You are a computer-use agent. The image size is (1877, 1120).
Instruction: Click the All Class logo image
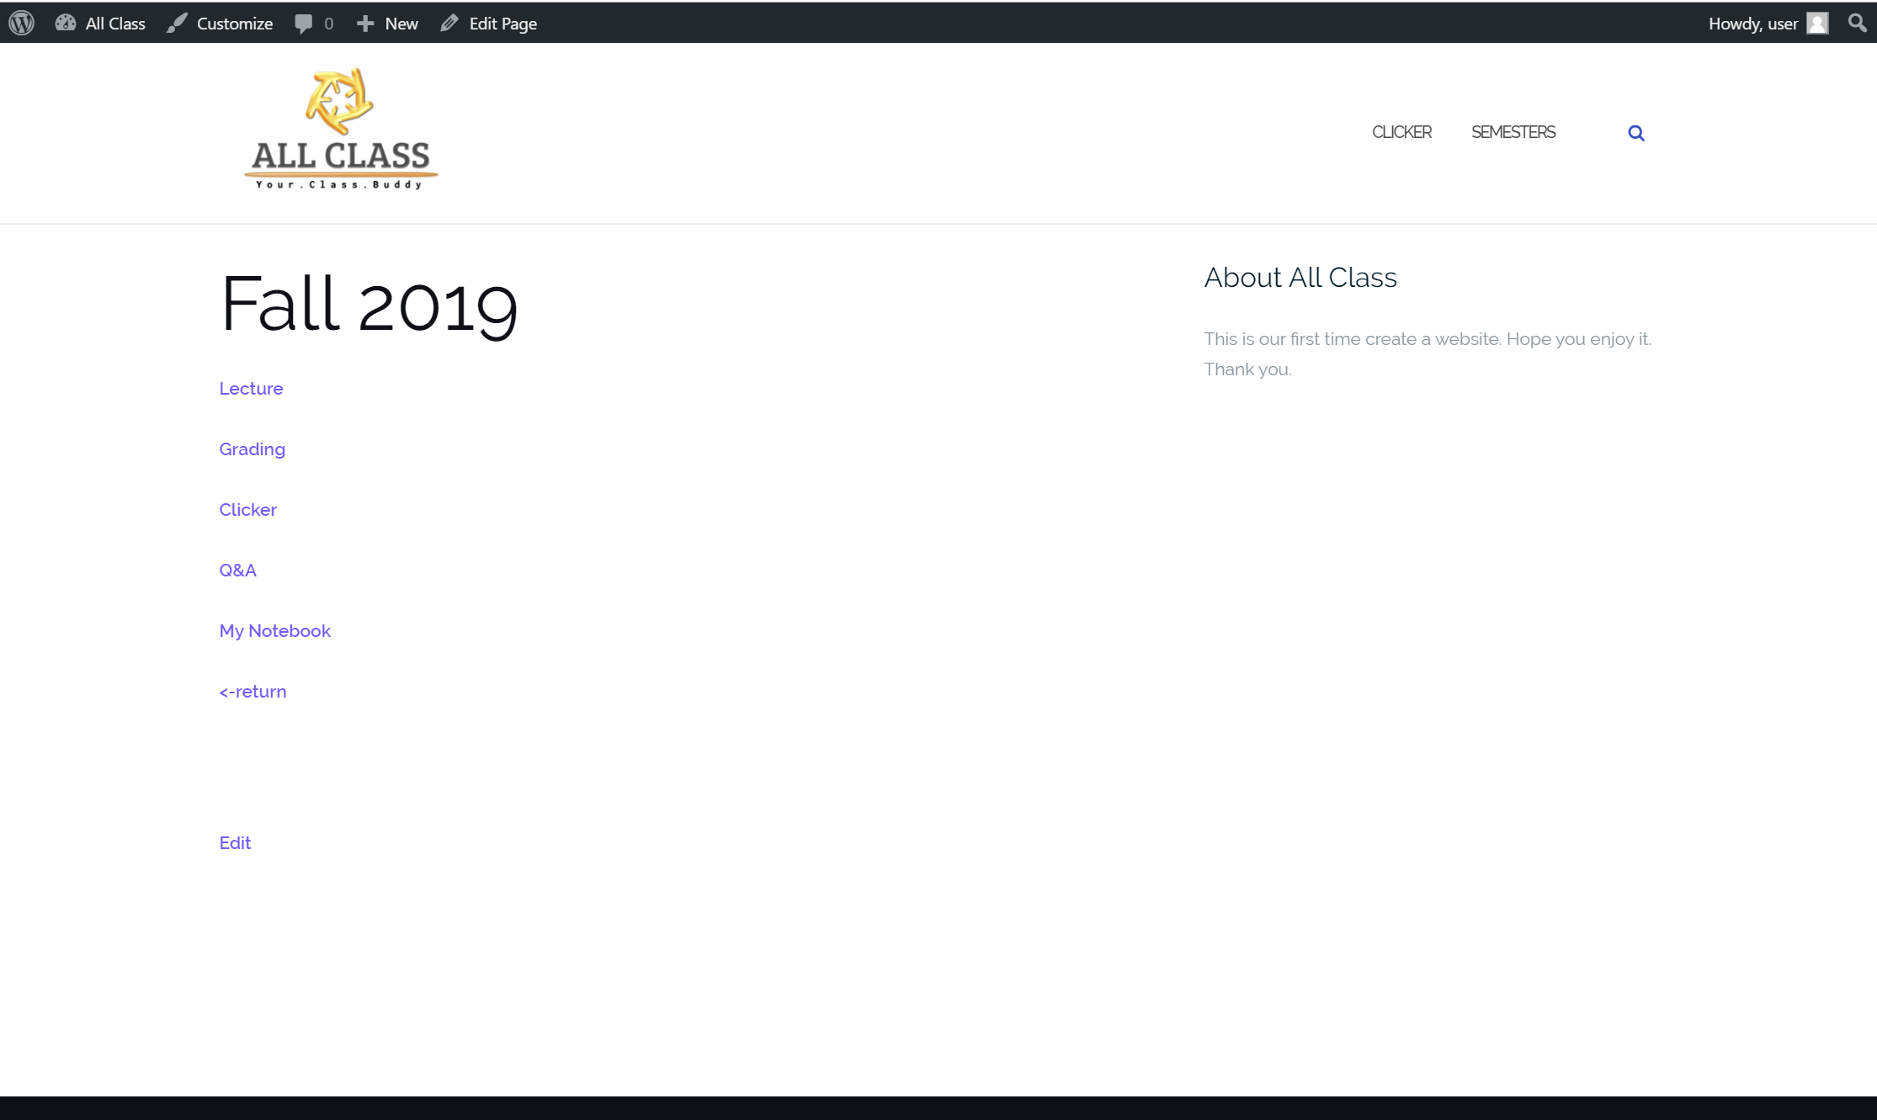341,132
